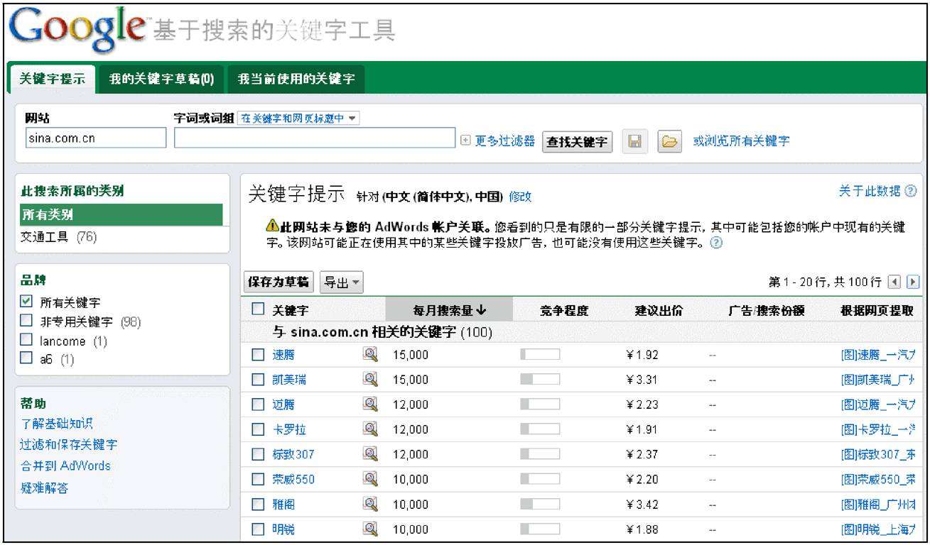930x545 pixels.
Task: Check the a6 brand checkbox
Action: pyautogui.click(x=26, y=359)
